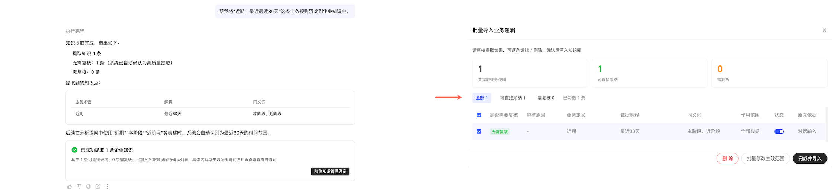This screenshot has width=832, height=191.
Task: Click 是否需要复核 column header
Action: point(503,115)
